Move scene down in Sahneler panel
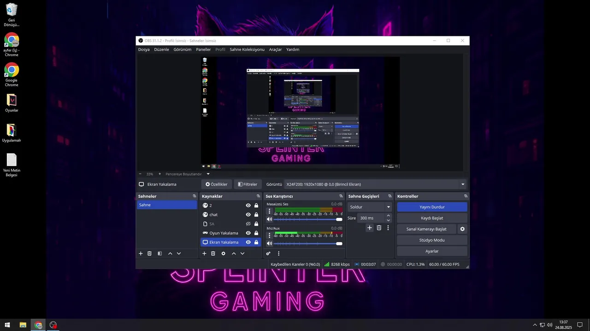This screenshot has width=590, height=331. [179, 253]
